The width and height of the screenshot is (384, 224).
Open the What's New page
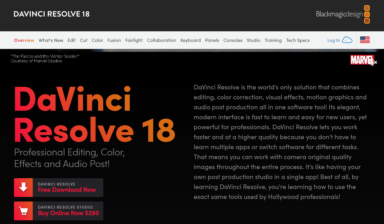[x=51, y=40]
